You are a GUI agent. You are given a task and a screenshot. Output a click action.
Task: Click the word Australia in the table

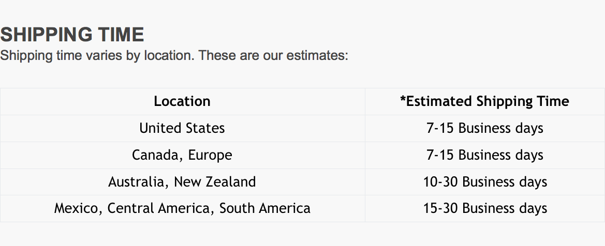pyautogui.click(x=138, y=182)
